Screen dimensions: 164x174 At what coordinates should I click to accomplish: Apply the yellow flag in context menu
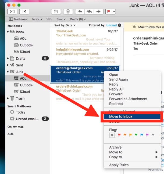click(130, 135)
